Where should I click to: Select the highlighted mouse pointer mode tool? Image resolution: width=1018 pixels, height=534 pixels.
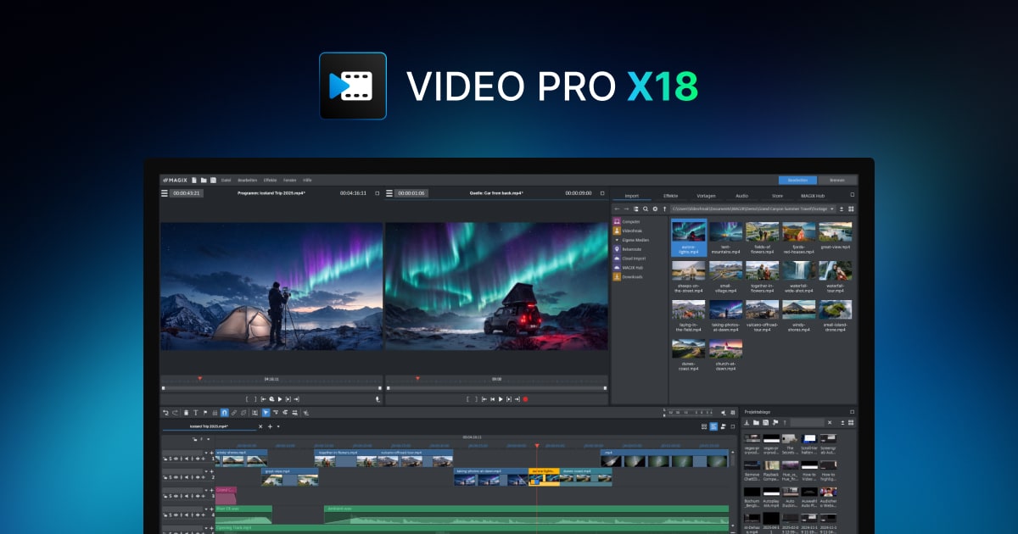click(x=266, y=413)
